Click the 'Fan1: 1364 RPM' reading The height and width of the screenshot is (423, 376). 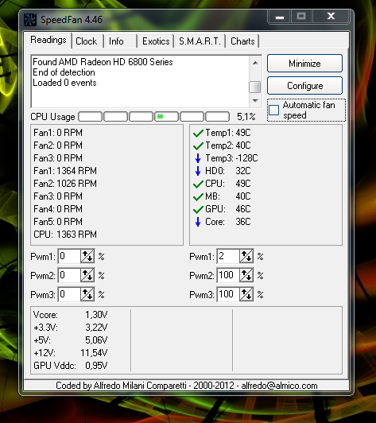65,171
